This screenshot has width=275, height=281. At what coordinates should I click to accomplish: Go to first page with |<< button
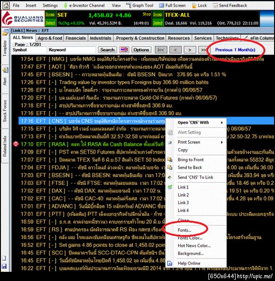click(x=161, y=50)
